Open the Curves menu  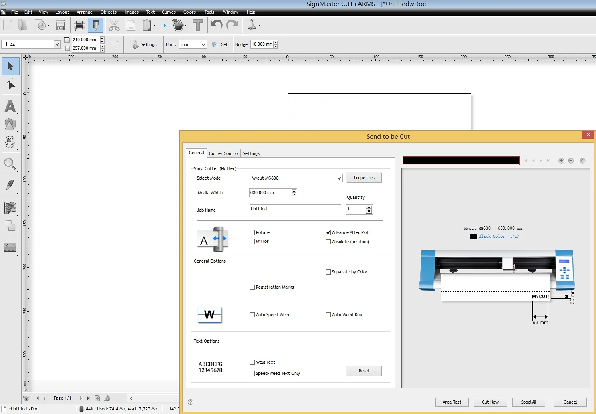(x=169, y=12)
